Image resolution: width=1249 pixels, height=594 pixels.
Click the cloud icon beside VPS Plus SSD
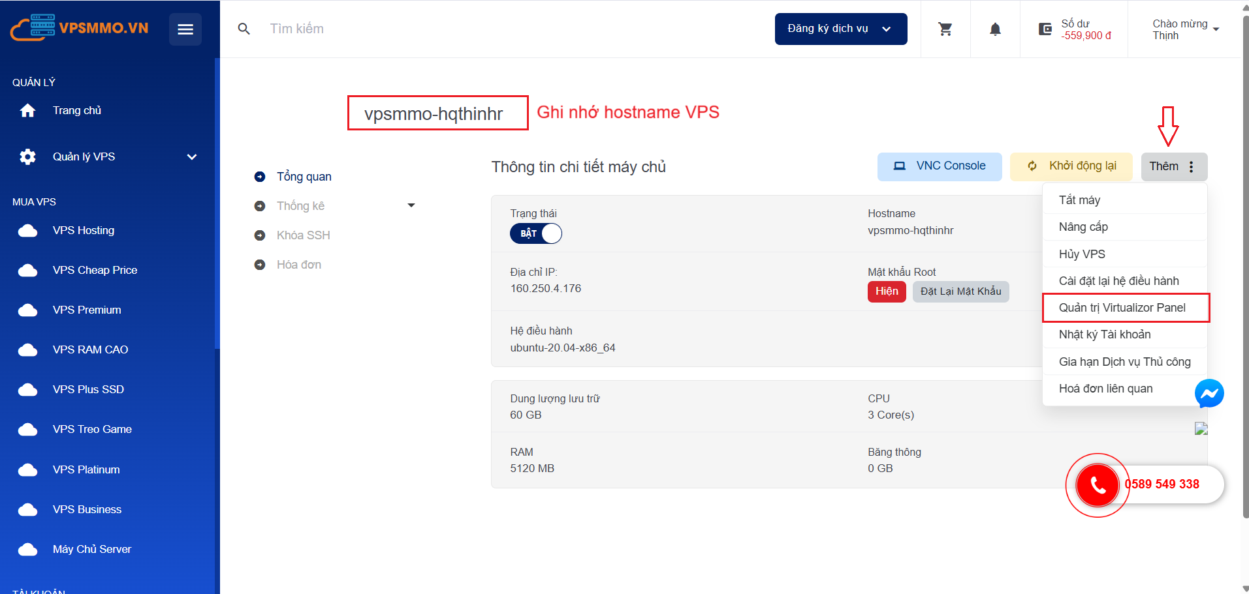pyautogui.click(x=27, y=390)
